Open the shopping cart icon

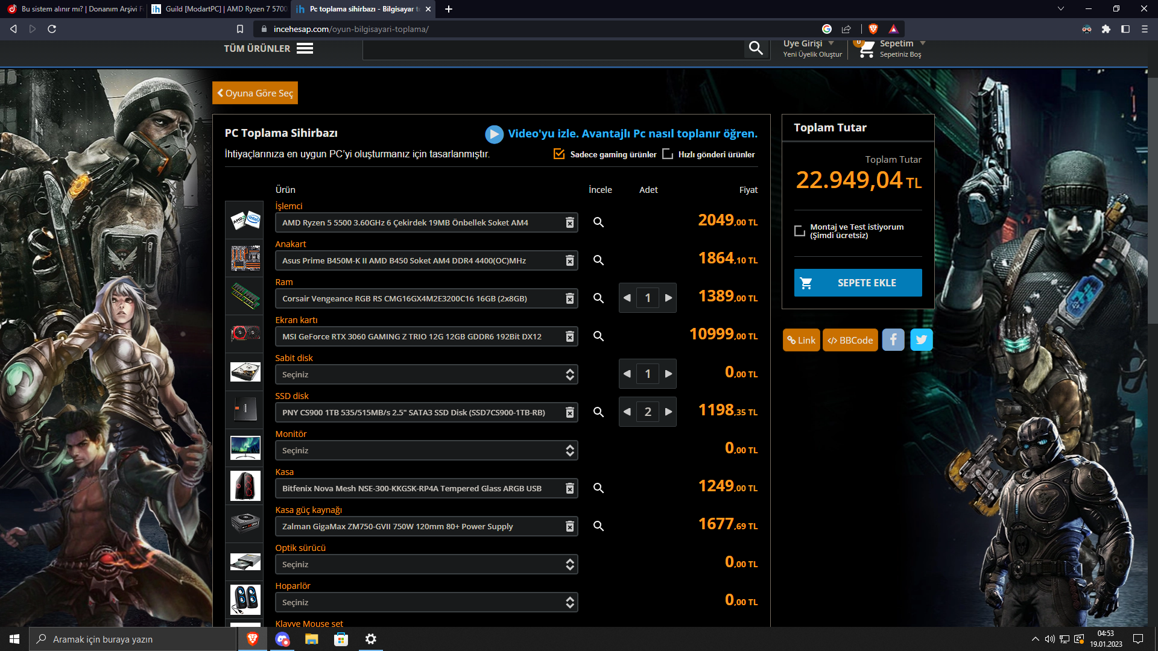(865, 49)
